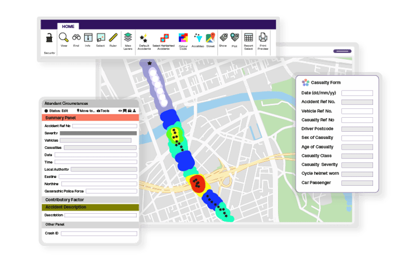This screenshot has width=411, height=264.
Task: Click the Status: Edit indicator
Action: pyautogui.click(x=56, y=111)
